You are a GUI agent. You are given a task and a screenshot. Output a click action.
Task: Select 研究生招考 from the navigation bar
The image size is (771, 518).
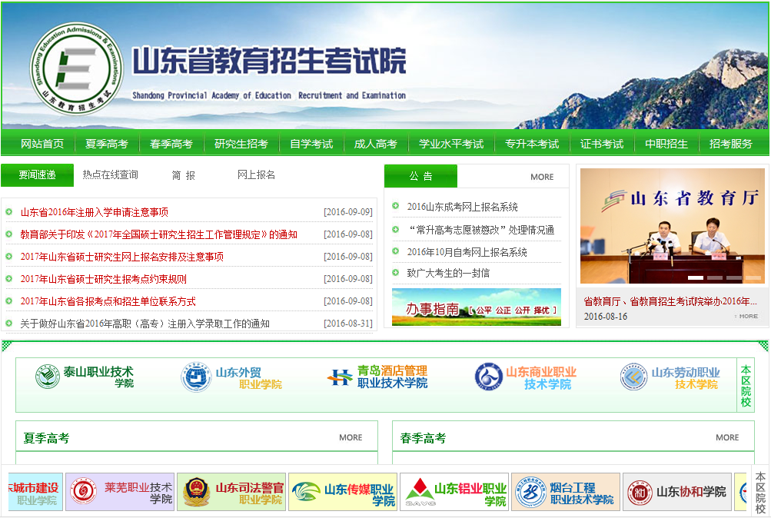(x=241, y=144)
